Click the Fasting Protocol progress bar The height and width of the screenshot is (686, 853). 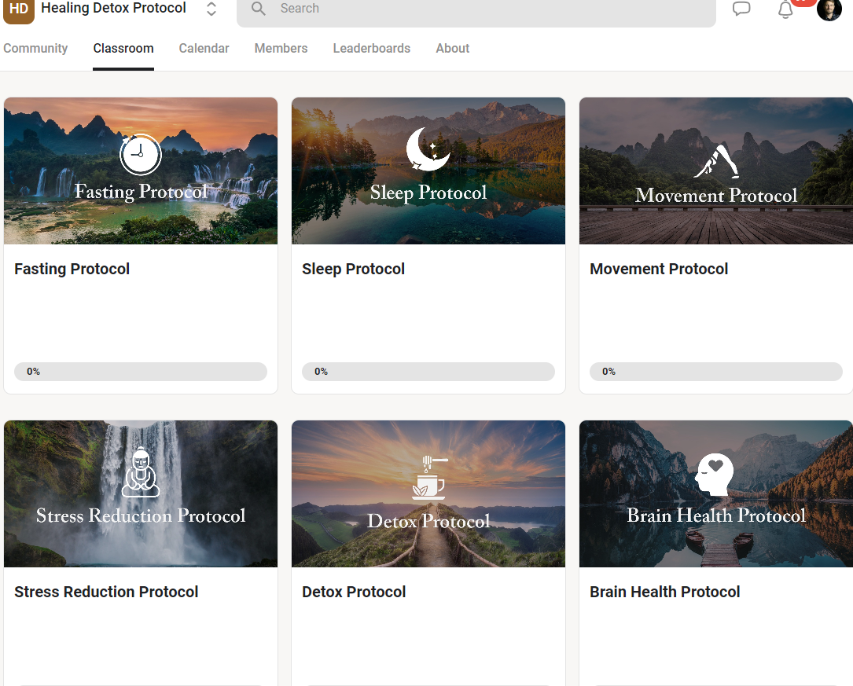(x=141, y=372)
